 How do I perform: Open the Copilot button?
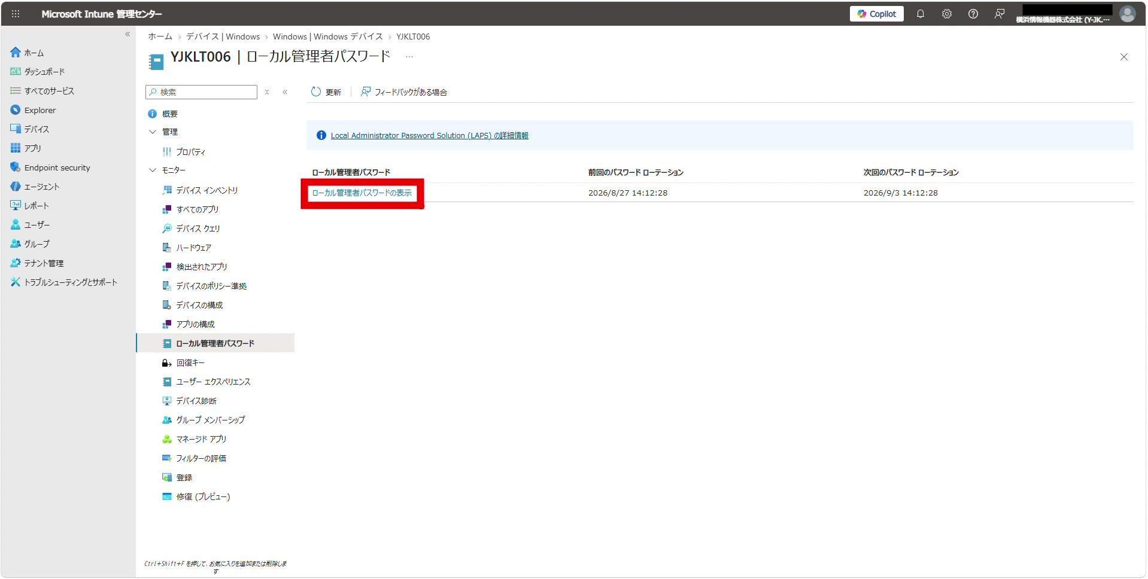coord(876,14)
